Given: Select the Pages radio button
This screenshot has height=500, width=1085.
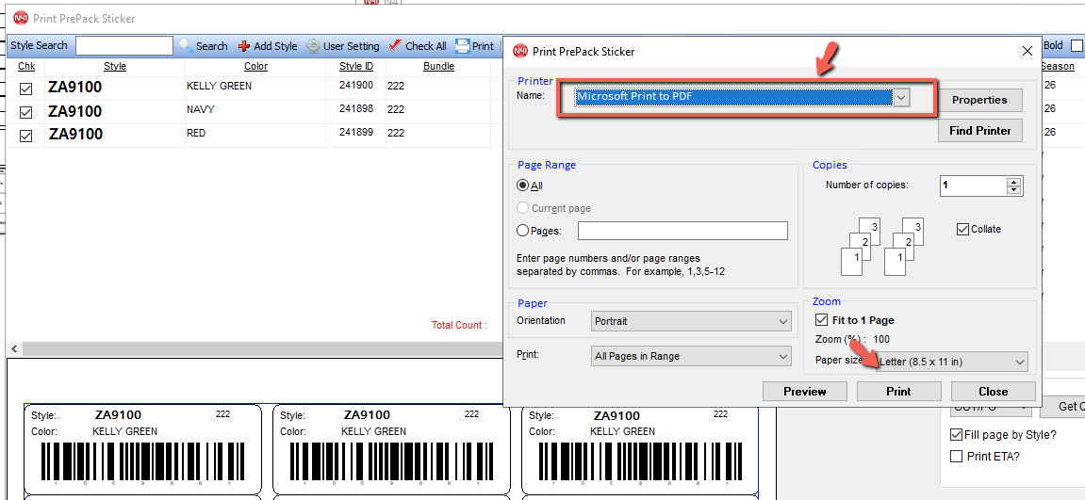Looking at the screenshot, I should coord(523,231).
